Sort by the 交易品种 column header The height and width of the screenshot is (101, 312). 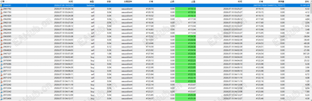tap(128, 2)
